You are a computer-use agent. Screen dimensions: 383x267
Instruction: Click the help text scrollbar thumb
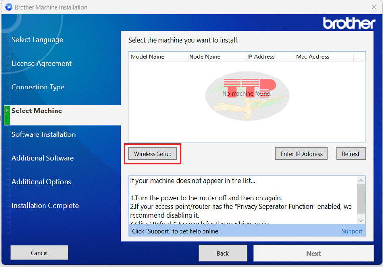[x=361, y=199]
